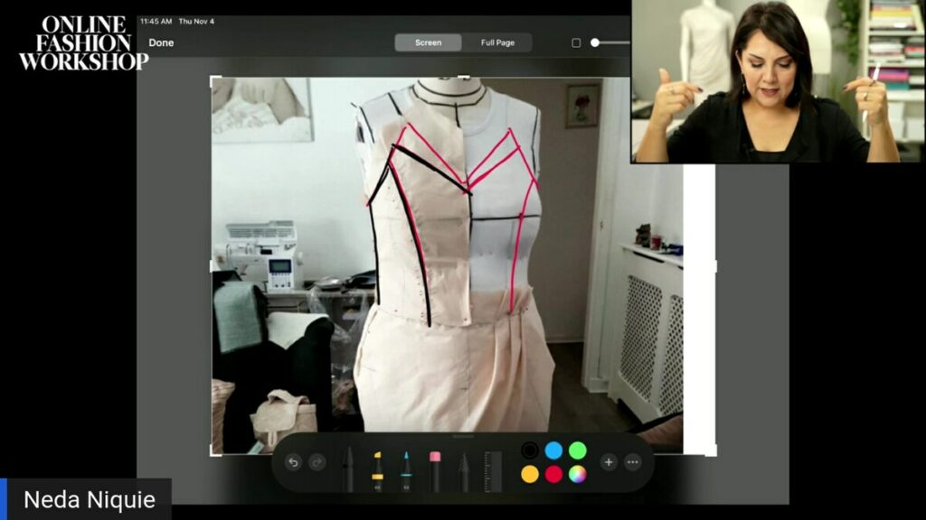This screenshot has width=926, height=520.
Task: Select the lasso selection tool
Action: (464, 471)
